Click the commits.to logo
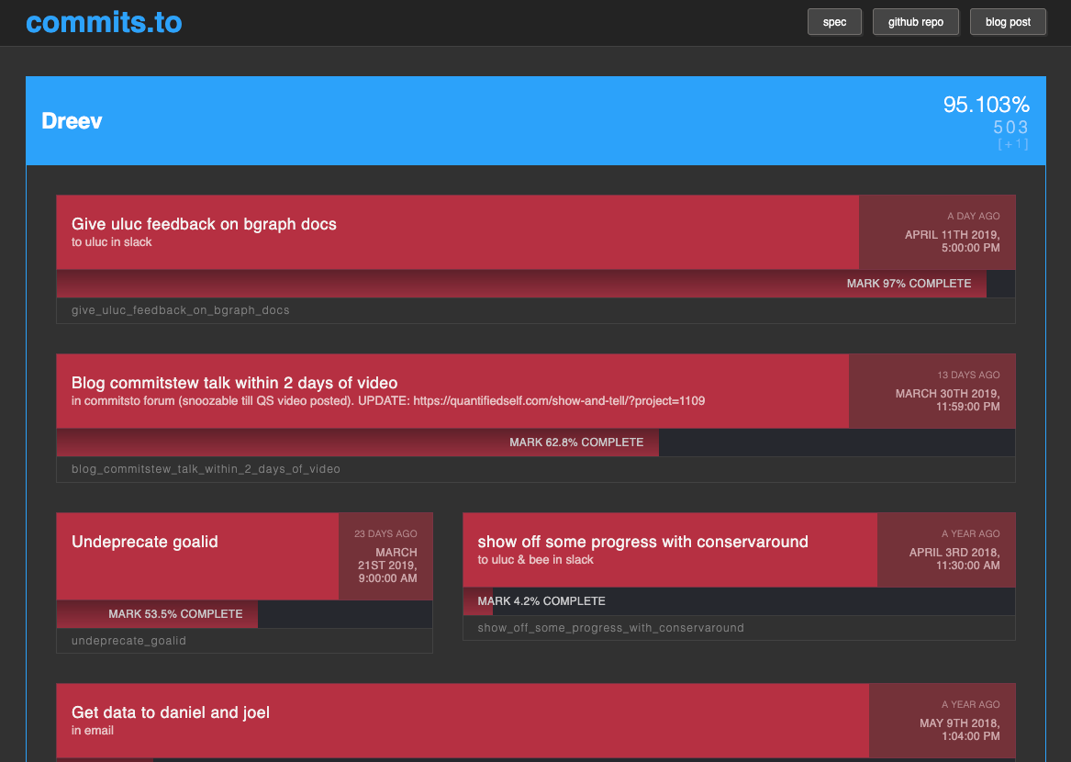The image size is (1071, 762). (104, 22)
